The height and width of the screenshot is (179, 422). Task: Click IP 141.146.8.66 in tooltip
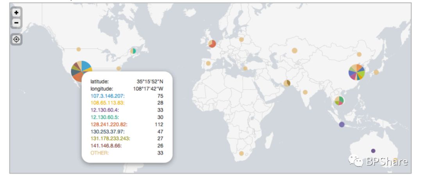coord(106,146)
